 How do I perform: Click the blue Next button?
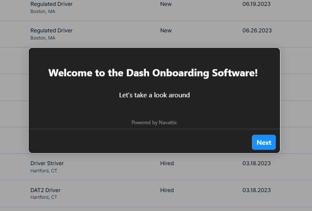pos(264,142)
